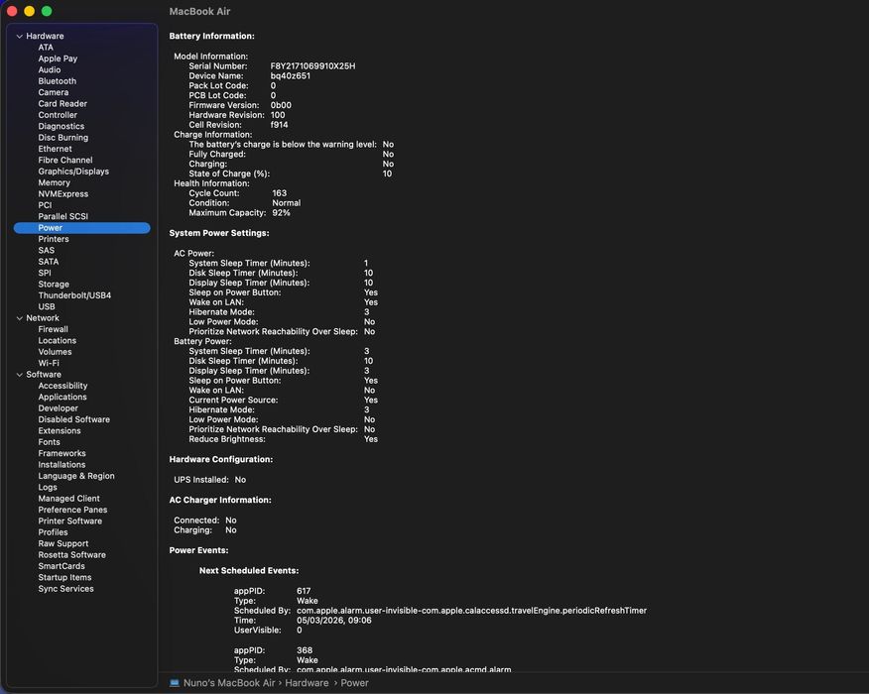Select Apple Pay in the sidebar
This screenshot has width=869, height=694.
tap(58, 58)
